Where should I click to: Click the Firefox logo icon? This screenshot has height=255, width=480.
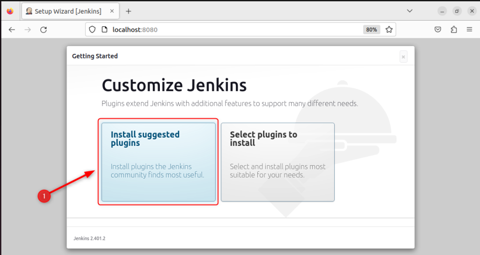(10, 11)
